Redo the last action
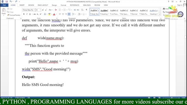 (16, 1)
